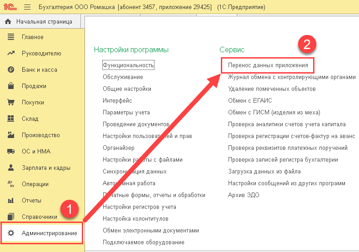Click the Сервис heading
The width and height of the screenshot is (359, 252).
[232, 49]
